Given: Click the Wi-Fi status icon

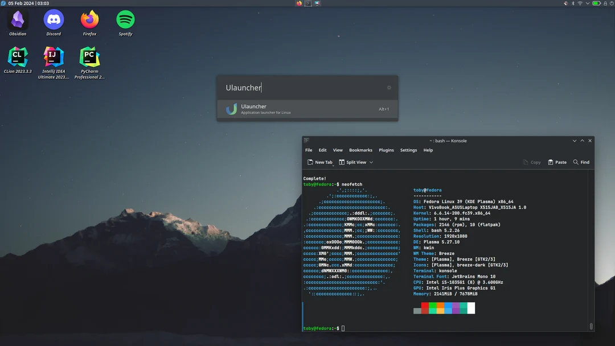Looking at the screenshot, I should pyautogui.click(x=580, y=3).
